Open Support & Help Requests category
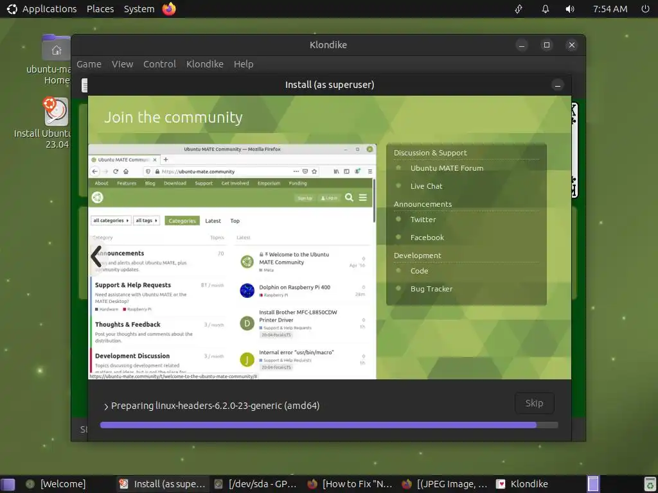This screenshot has width=658, height=493. [132, 285]
